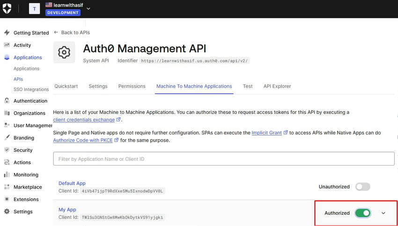Click Filter by Application Name field
Image resolution: width=398 pixels, height=226 pixels.
click(x=224, y=159)
